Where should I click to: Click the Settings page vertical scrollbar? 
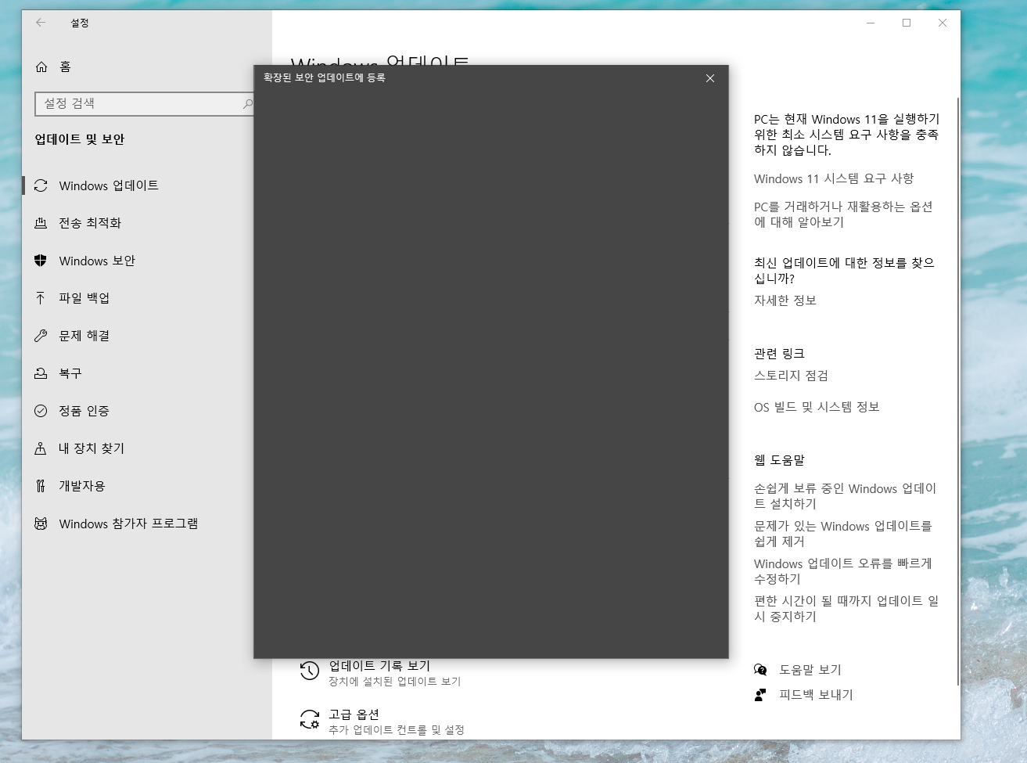958,391
